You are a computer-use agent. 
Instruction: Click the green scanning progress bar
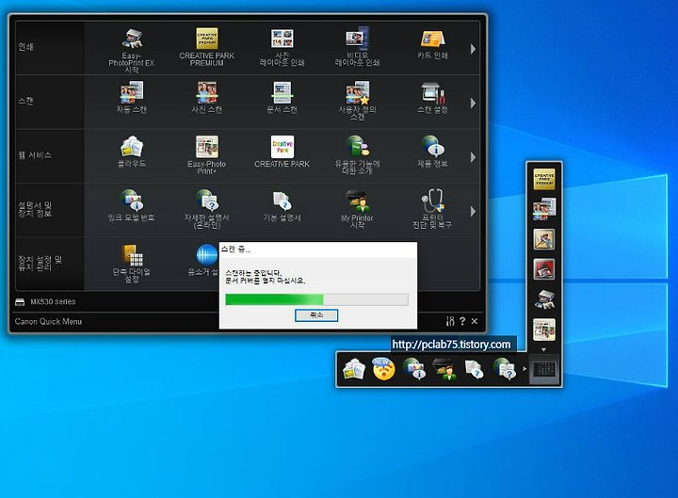[317, 299]
